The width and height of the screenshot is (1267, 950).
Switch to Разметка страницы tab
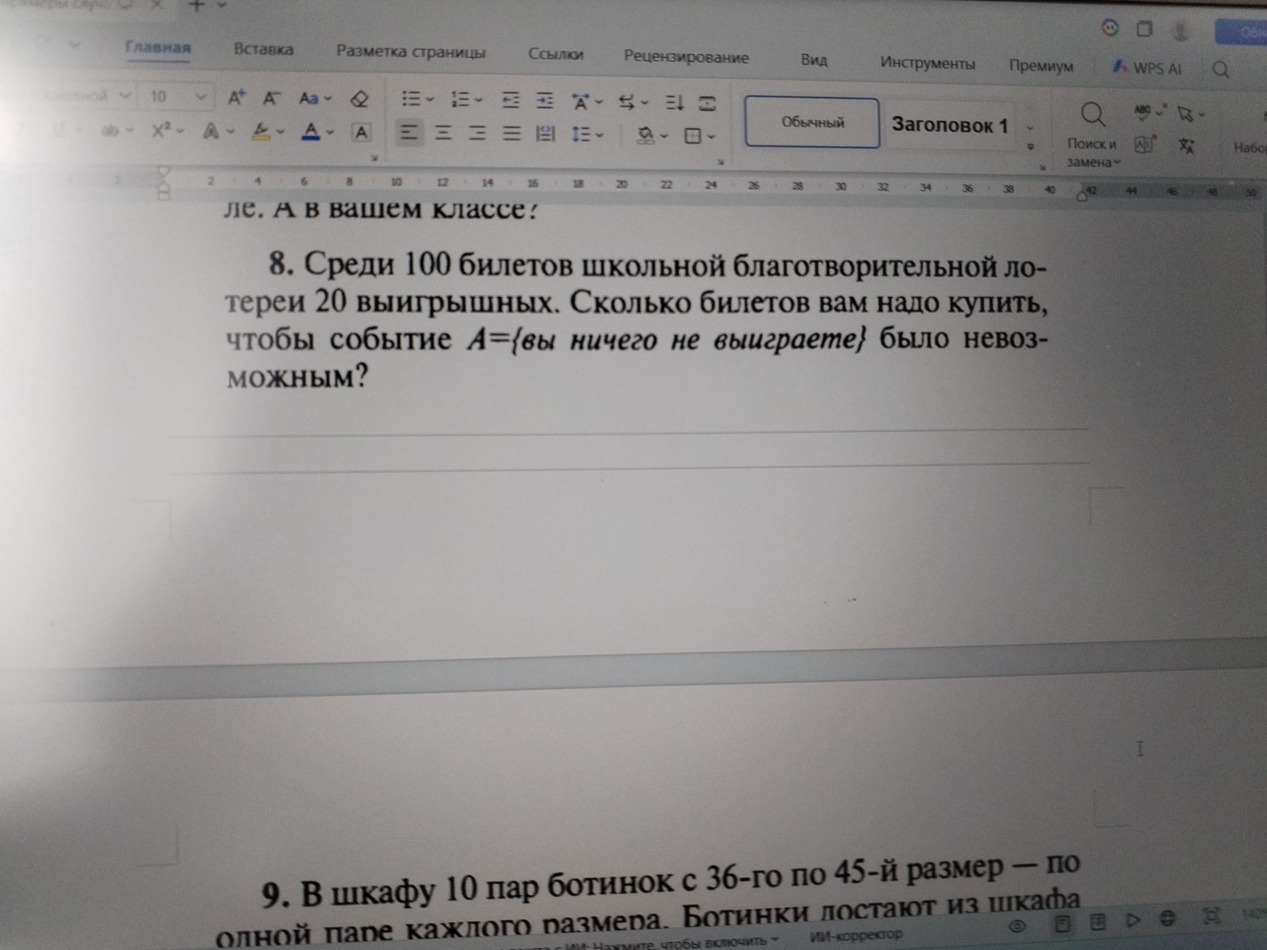(411, 52)
